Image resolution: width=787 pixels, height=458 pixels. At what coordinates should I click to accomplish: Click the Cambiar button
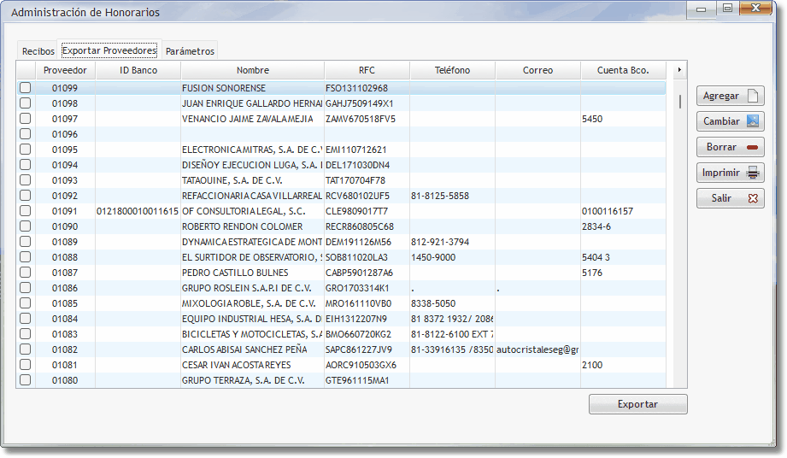point(731,121)
